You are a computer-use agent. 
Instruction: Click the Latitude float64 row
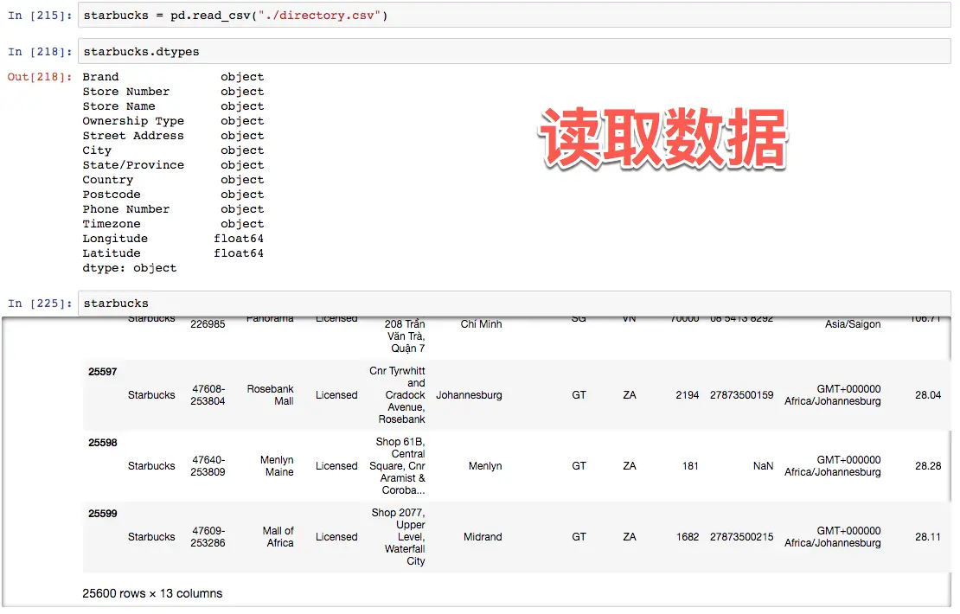click(173, 253)
